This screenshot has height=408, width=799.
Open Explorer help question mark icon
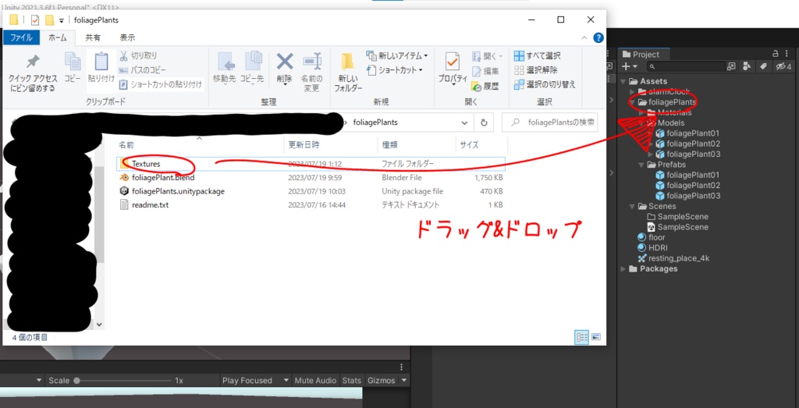point(598,37)
